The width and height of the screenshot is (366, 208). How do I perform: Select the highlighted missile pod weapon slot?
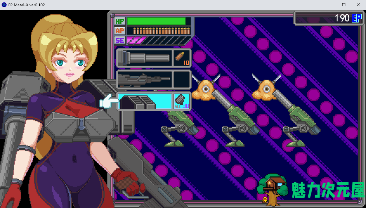tap(145, 101)
